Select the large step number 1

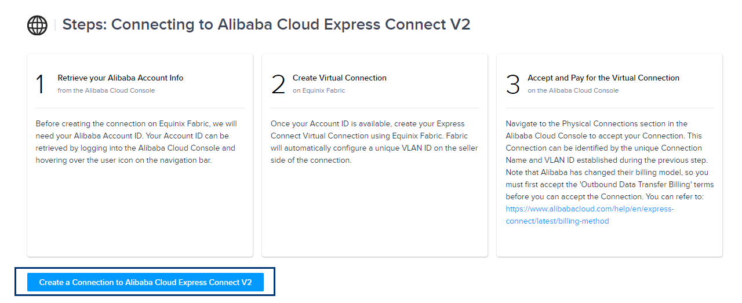click(x=40, y=84)
